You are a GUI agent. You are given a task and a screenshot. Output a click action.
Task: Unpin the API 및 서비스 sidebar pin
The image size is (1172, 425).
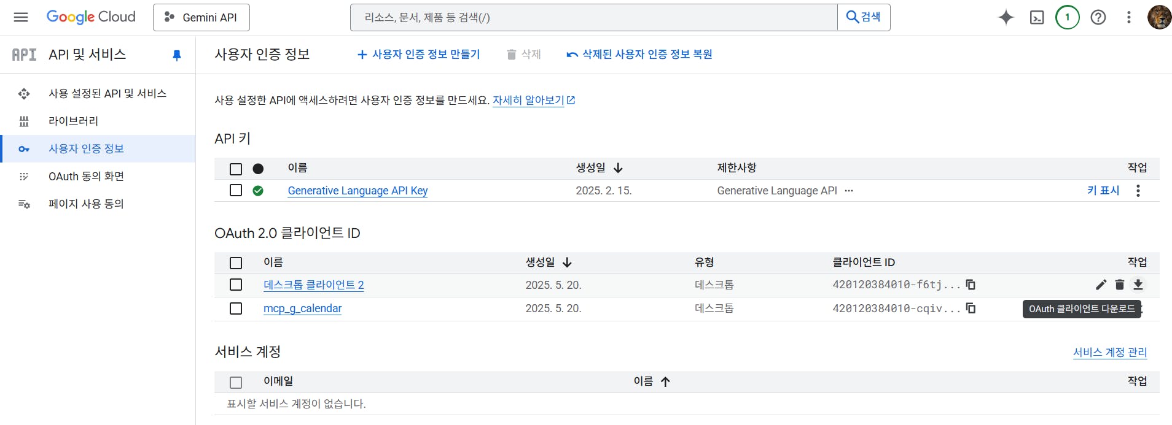tap(177, 55)
